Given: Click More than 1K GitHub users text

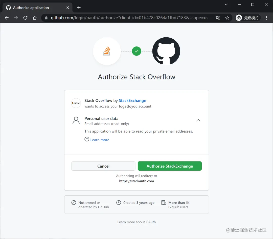Looking at the screenshot, I should coord(179,205).
